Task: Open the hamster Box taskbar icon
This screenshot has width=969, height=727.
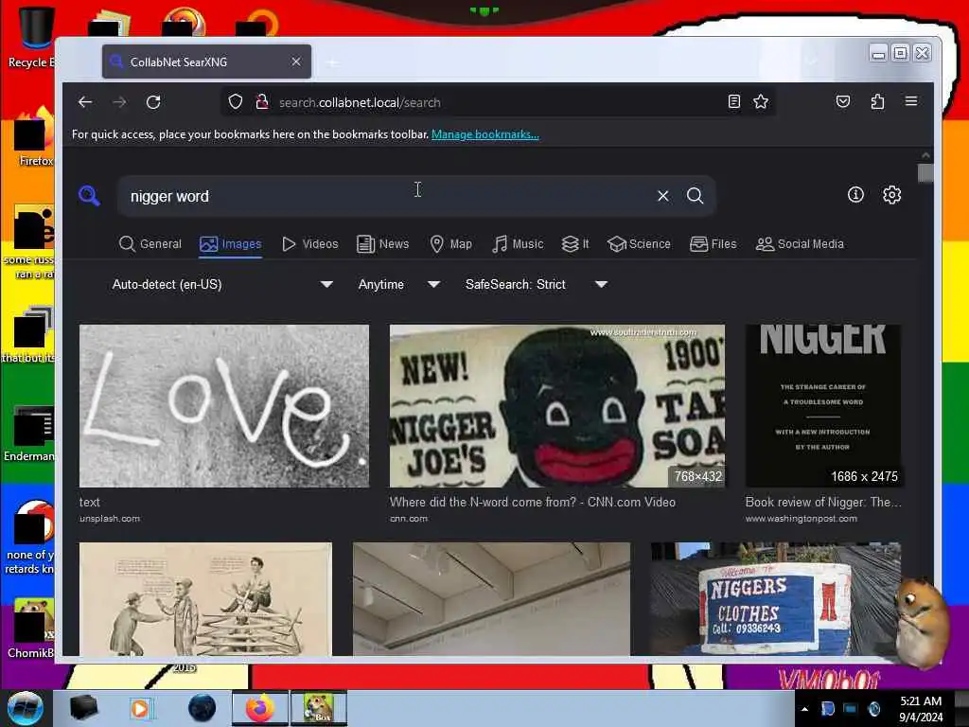Action: pos(319,708)
